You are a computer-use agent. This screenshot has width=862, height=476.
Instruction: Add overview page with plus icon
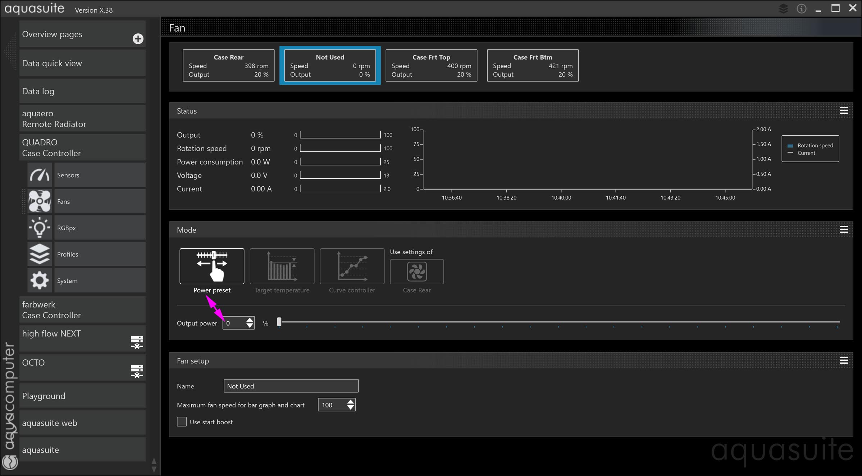point(138,39)
